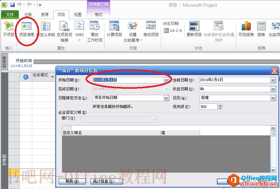Expand the Status date (状态日期) NA dropdown
Viewport: 280px width, 189px height.
(273, 89)
